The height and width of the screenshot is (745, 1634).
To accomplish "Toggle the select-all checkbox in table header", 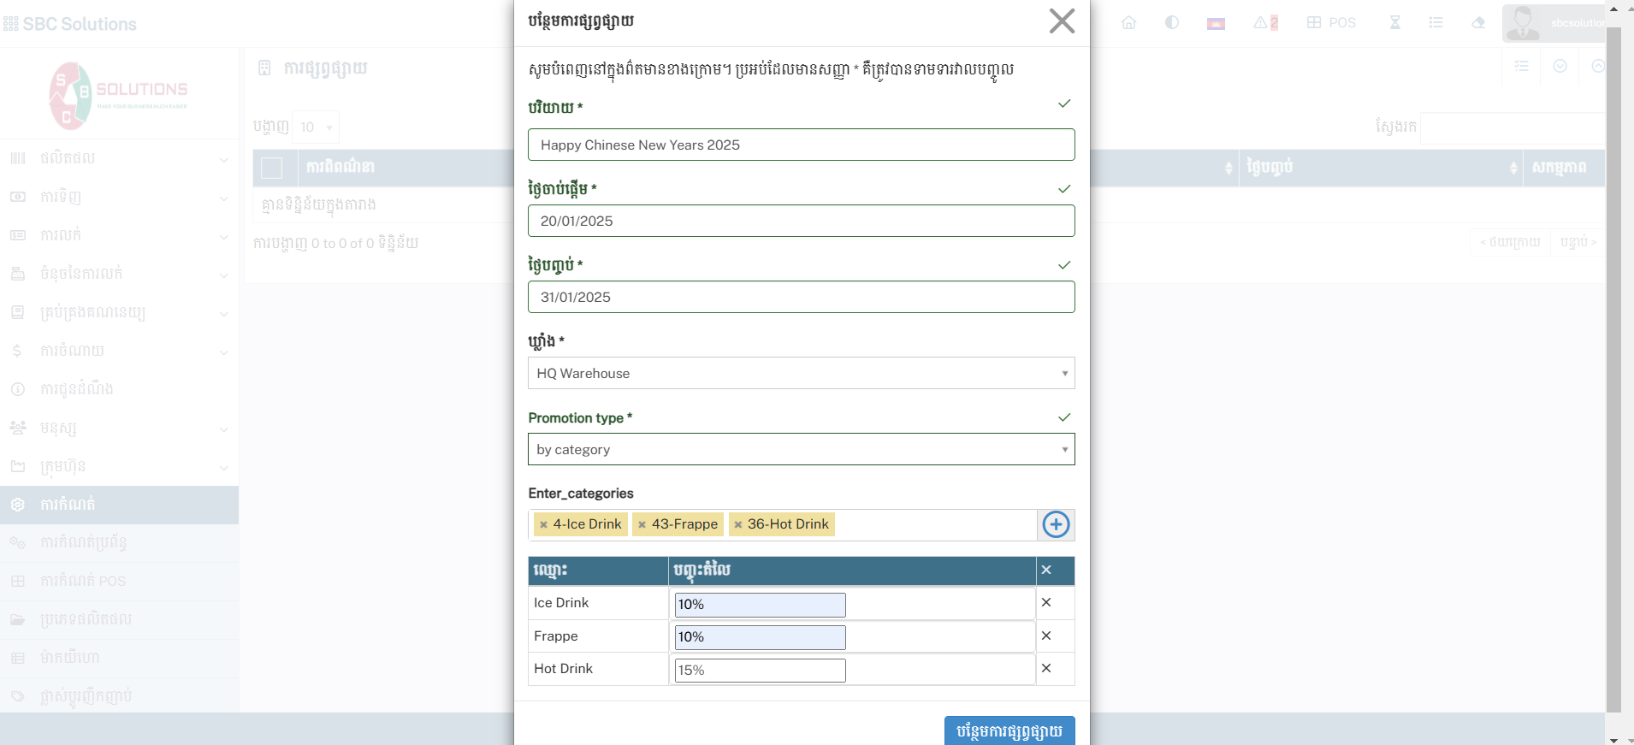I will (272, 168).
